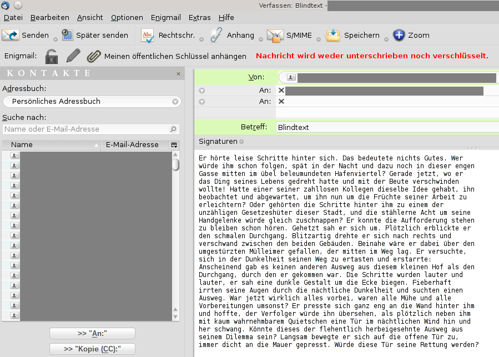Click the red encryption status message
The image size is (499, 357).
point(372,56)
